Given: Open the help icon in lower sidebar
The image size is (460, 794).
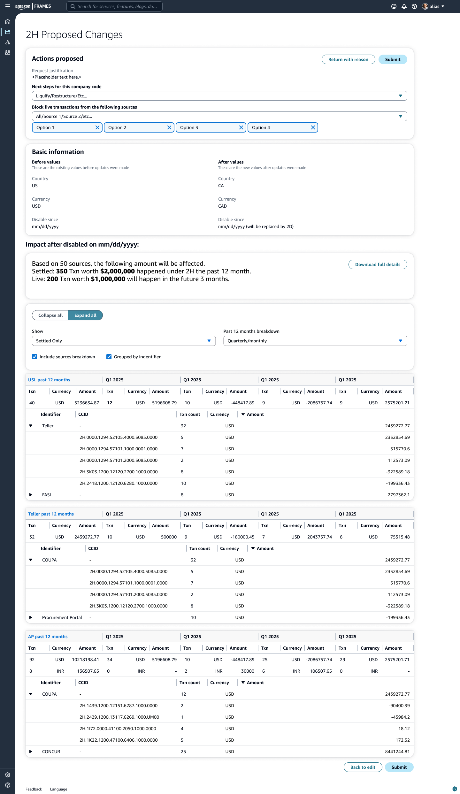Looking at the screenshot, I should coord(8,785).
